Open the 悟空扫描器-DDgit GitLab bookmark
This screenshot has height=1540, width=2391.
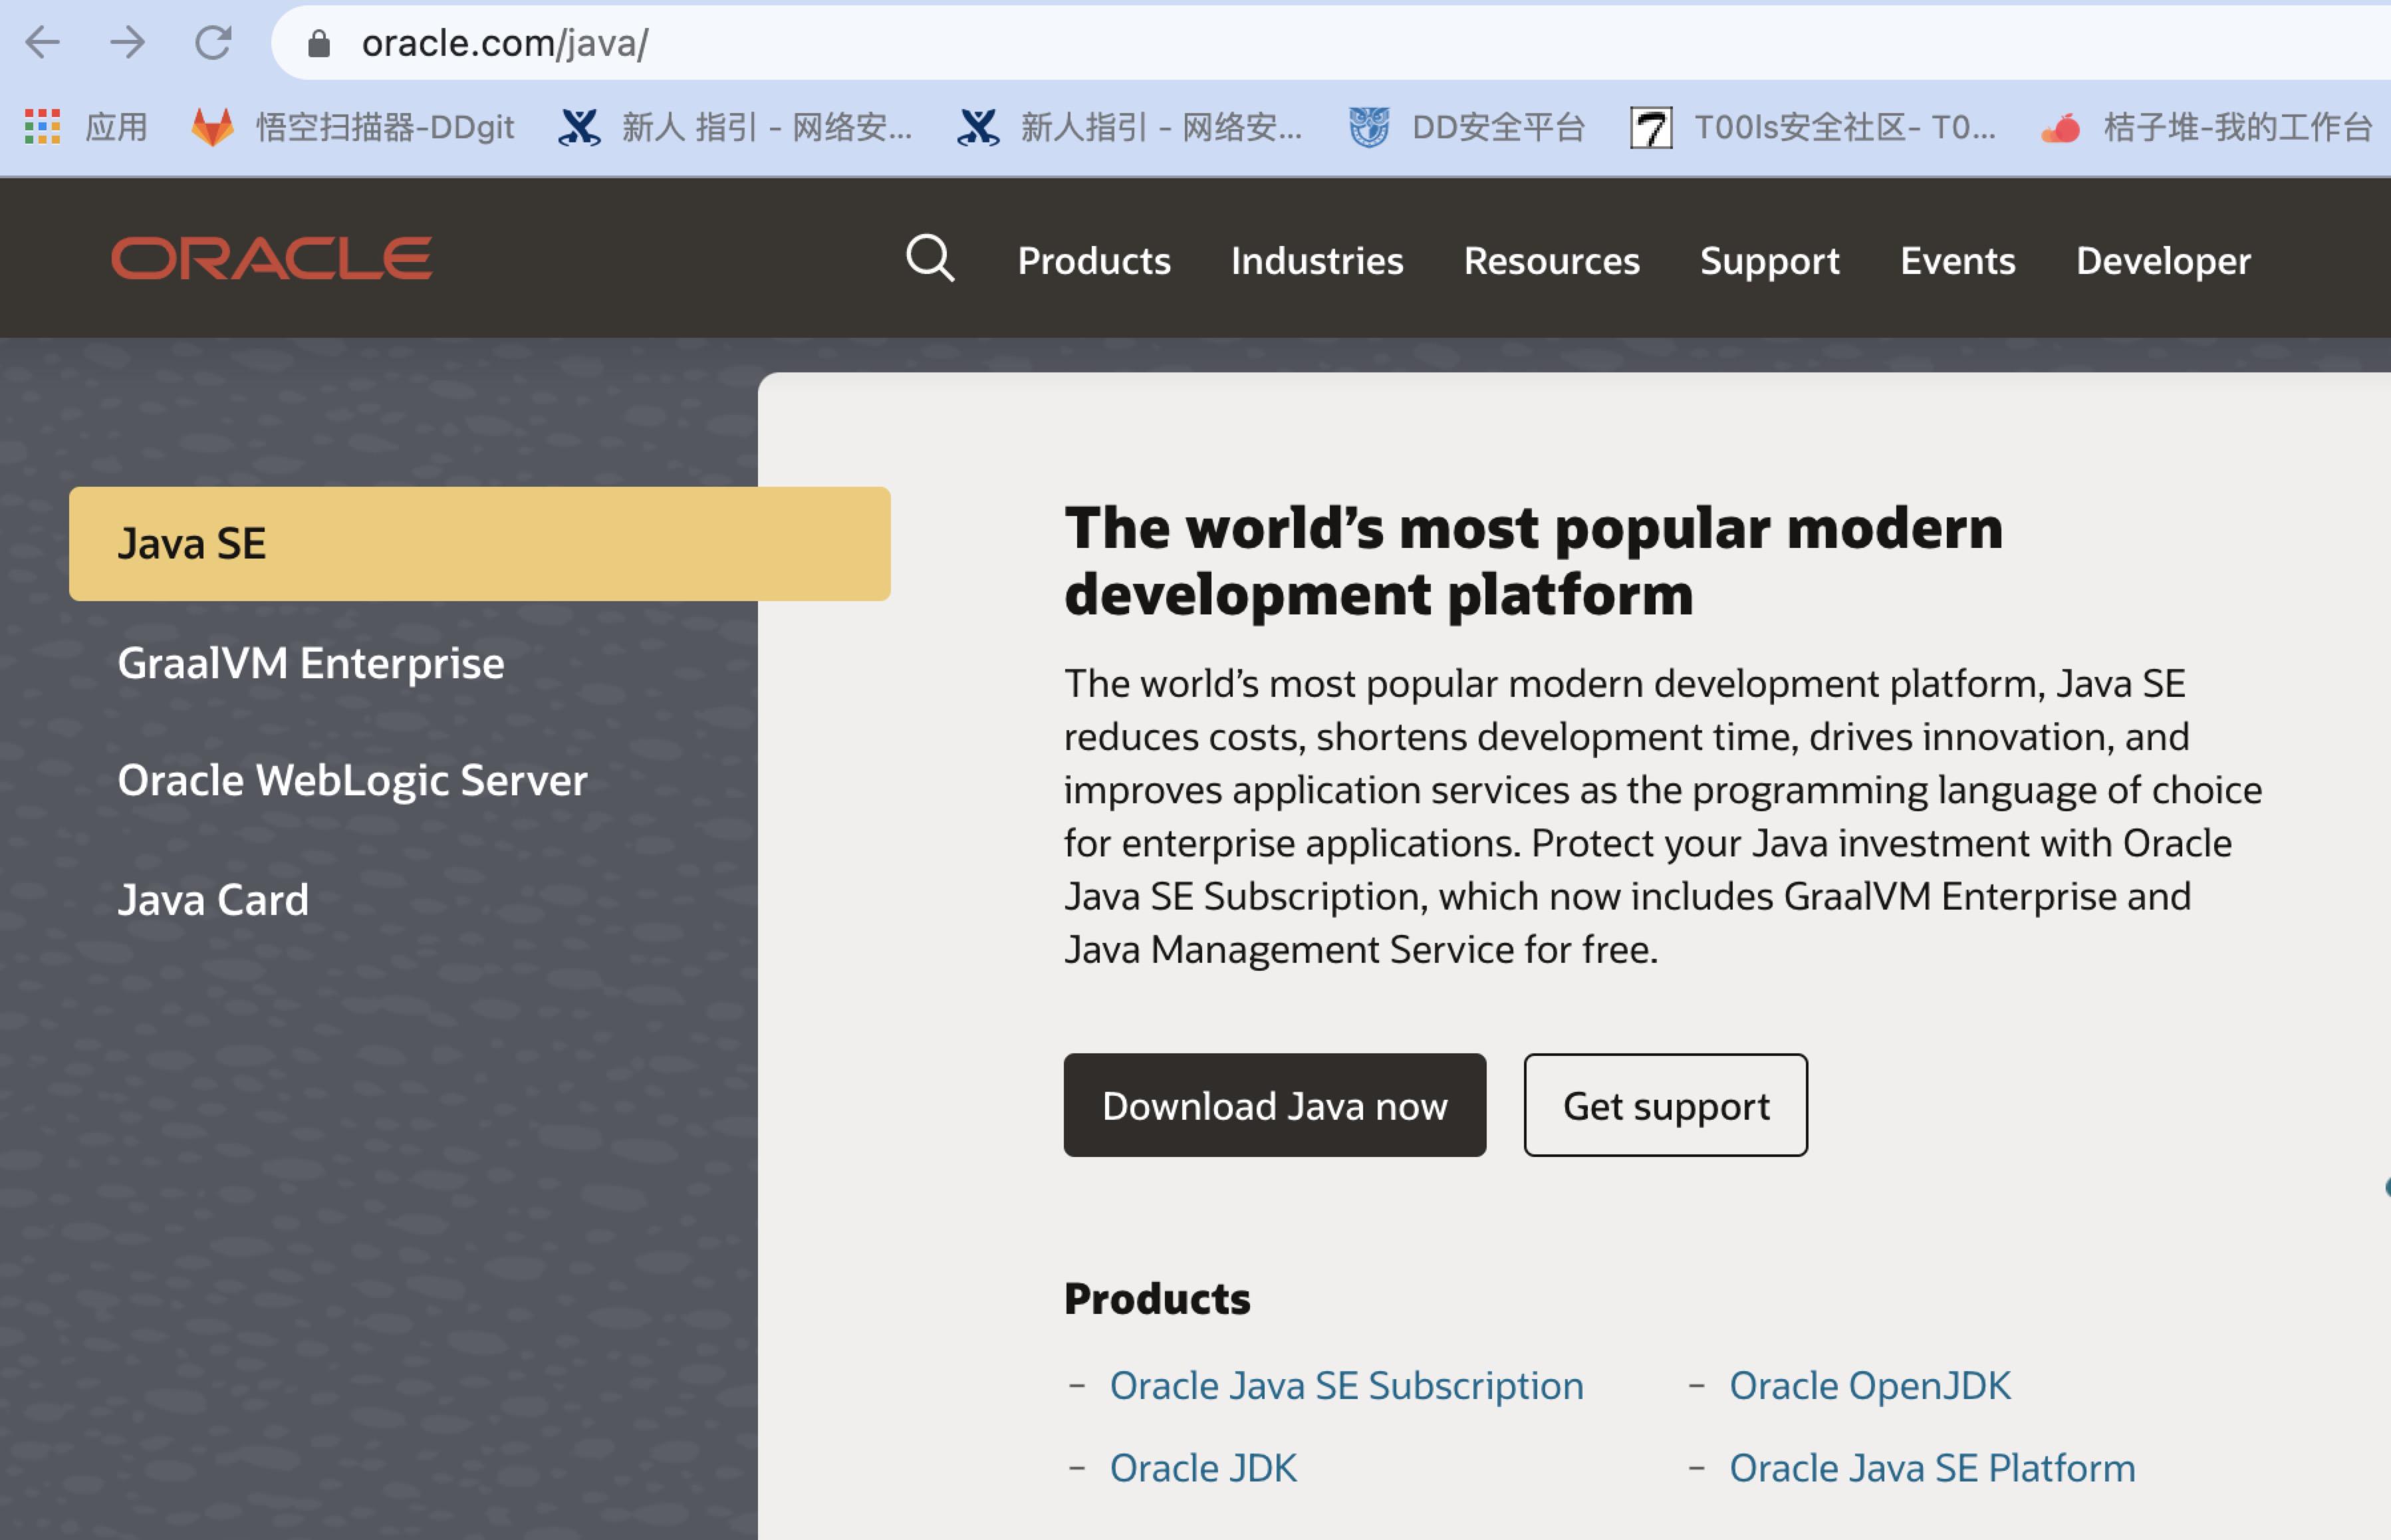pos(353,127)
